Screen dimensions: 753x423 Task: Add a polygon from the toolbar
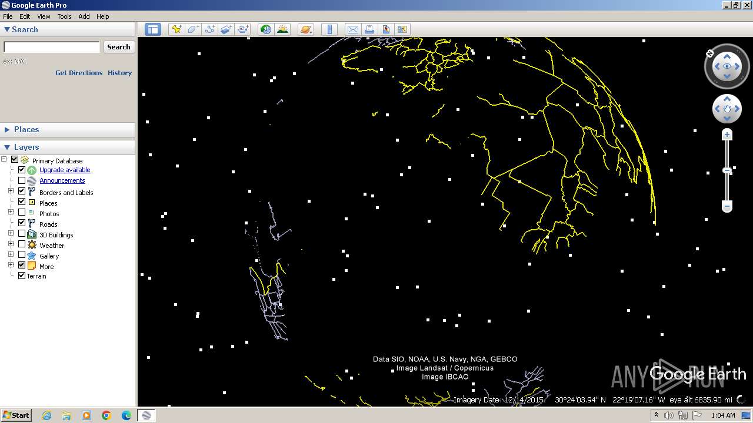pyautogui.click(x=193, y=29)
